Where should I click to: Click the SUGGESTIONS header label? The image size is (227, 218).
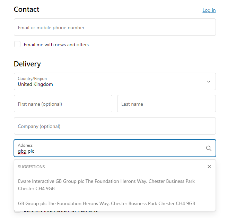click(32, 167)
